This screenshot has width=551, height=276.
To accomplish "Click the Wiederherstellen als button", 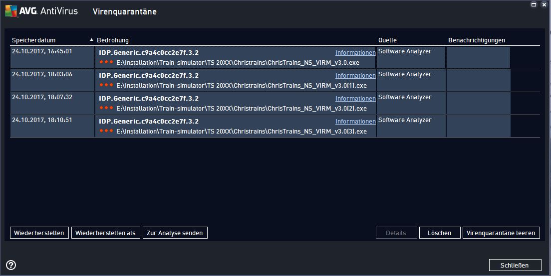I will coord(105,233).
